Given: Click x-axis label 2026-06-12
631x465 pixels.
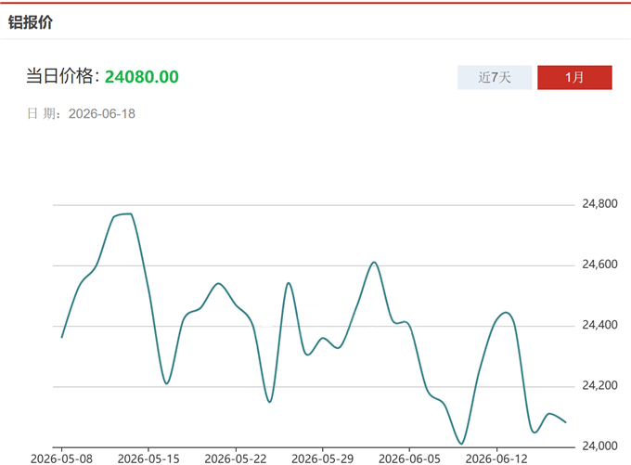Looking at the screenshot, I should tap(496, 459).
